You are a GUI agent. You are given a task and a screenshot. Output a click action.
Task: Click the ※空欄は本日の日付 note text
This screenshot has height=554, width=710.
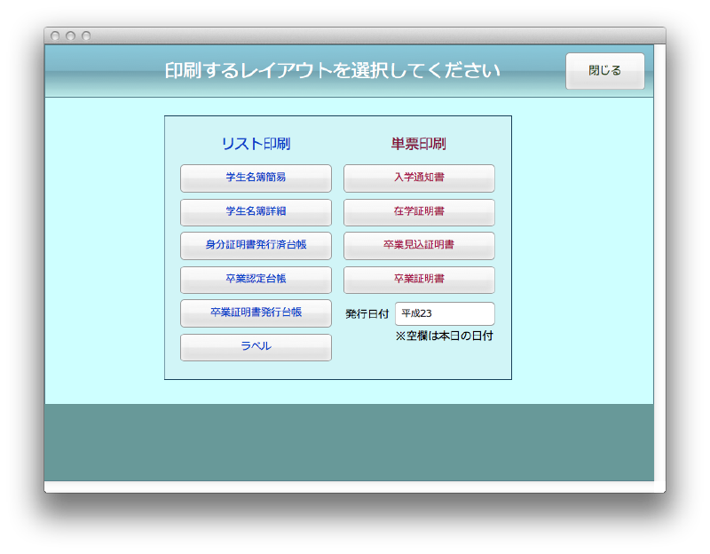[x=444, y=336]
